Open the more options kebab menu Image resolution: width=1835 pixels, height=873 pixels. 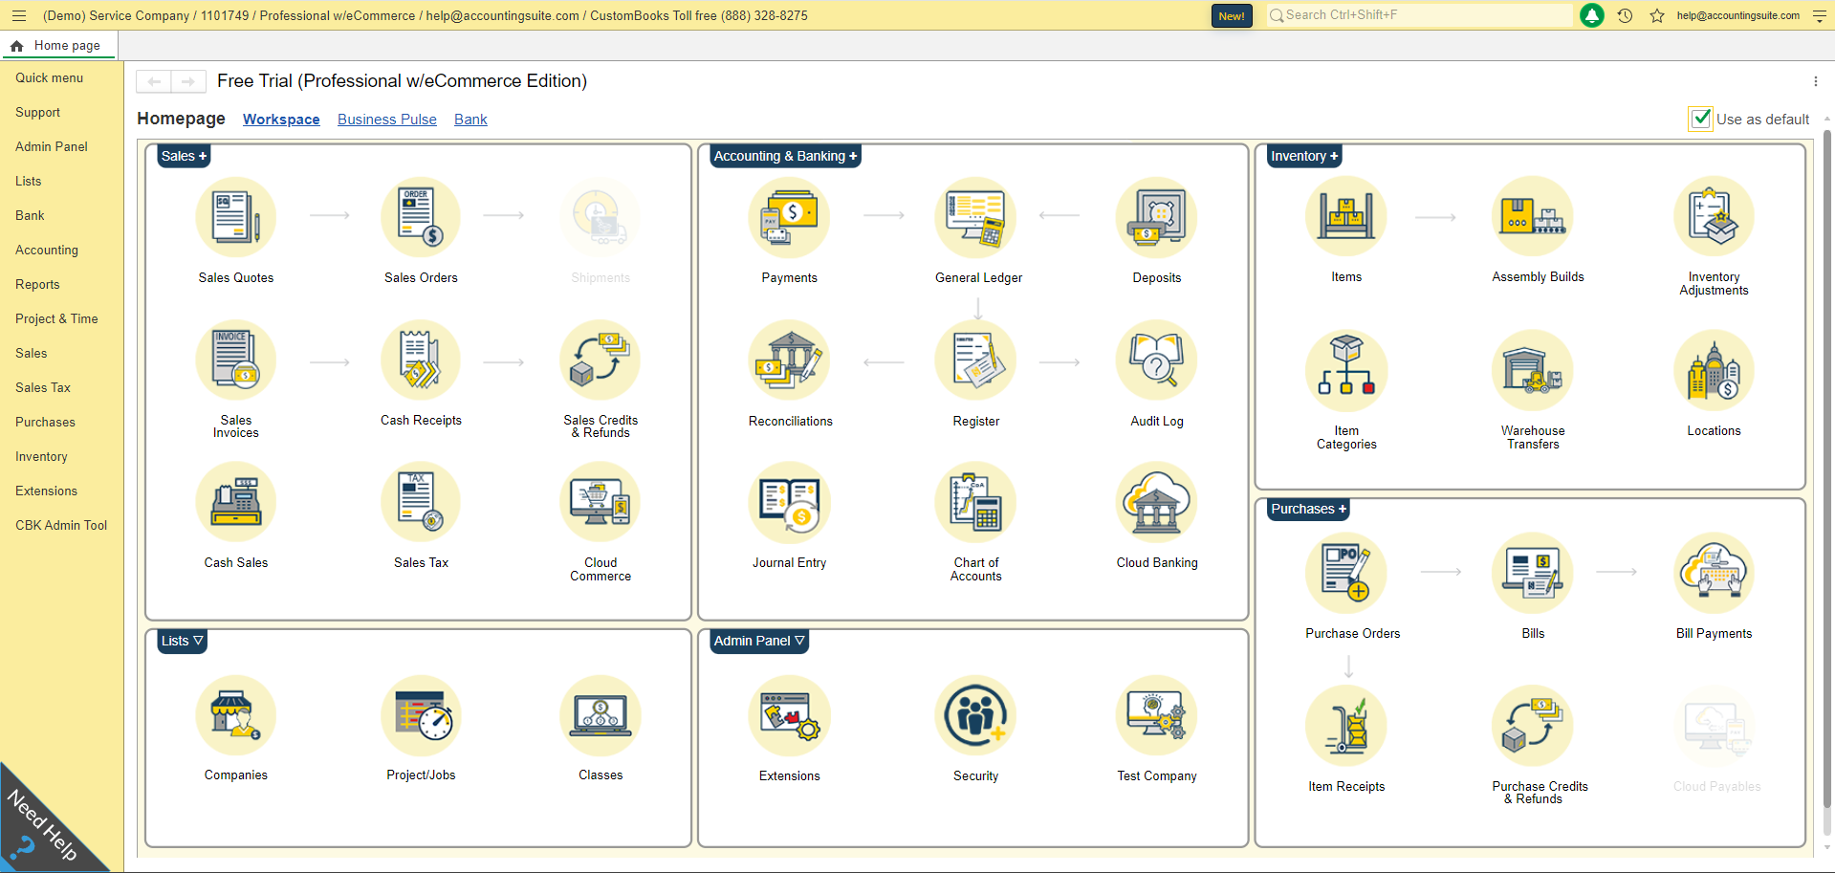point(1815,81)
